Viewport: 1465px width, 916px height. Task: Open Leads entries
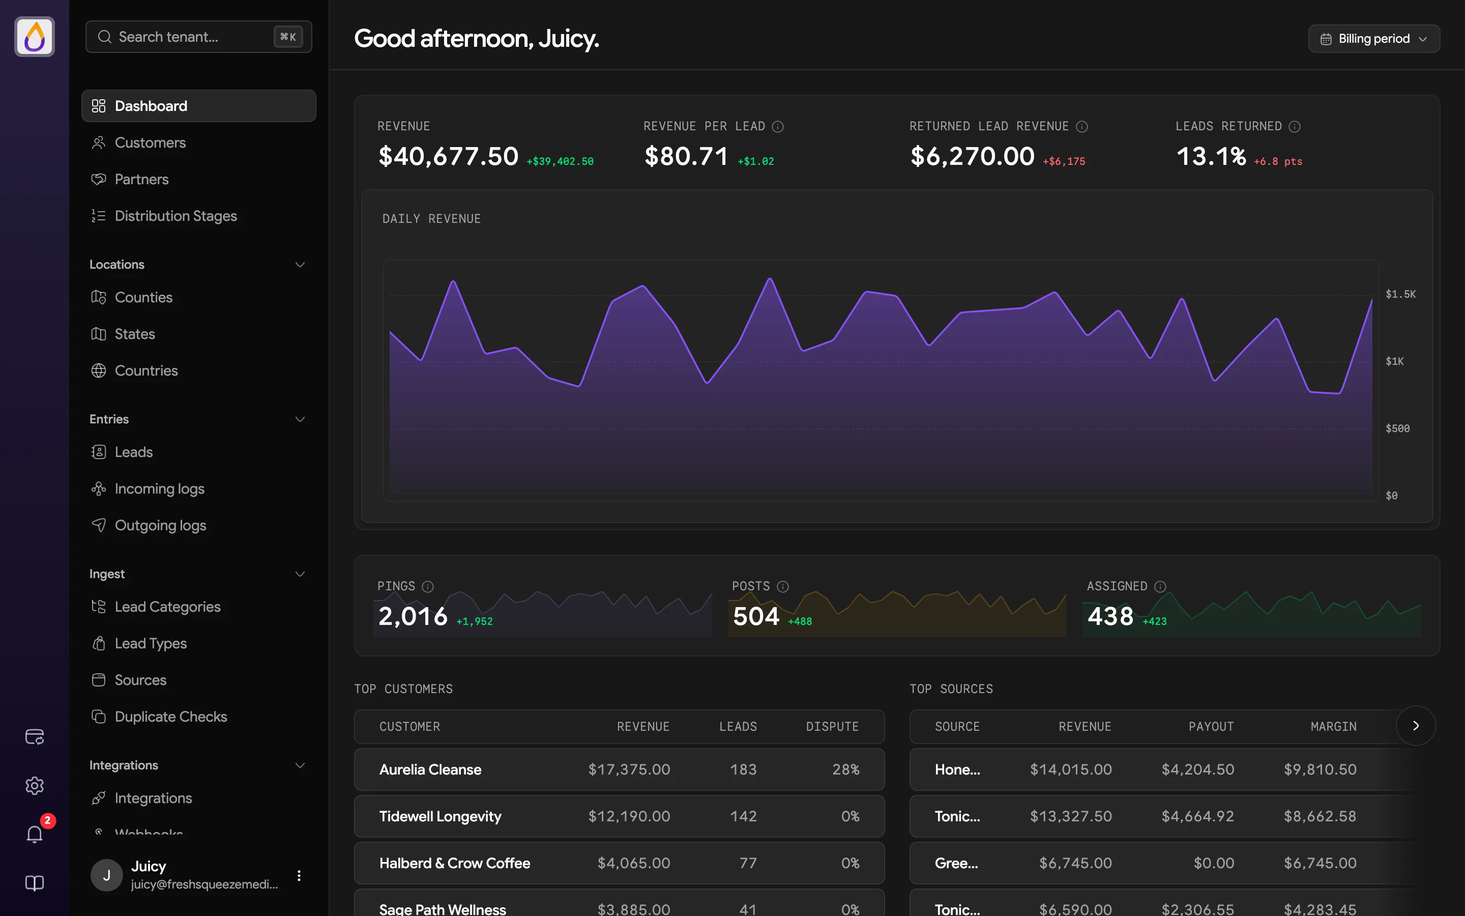[198, 452]
